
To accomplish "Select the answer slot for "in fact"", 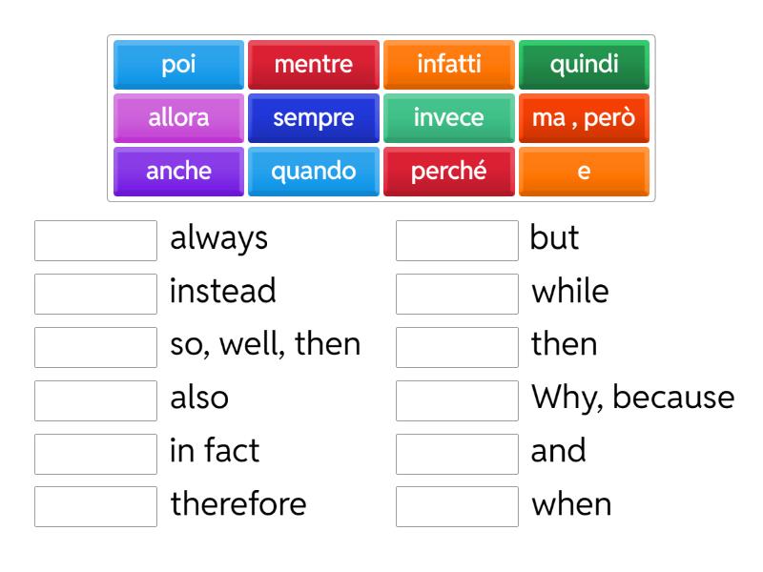I will 93,452.
